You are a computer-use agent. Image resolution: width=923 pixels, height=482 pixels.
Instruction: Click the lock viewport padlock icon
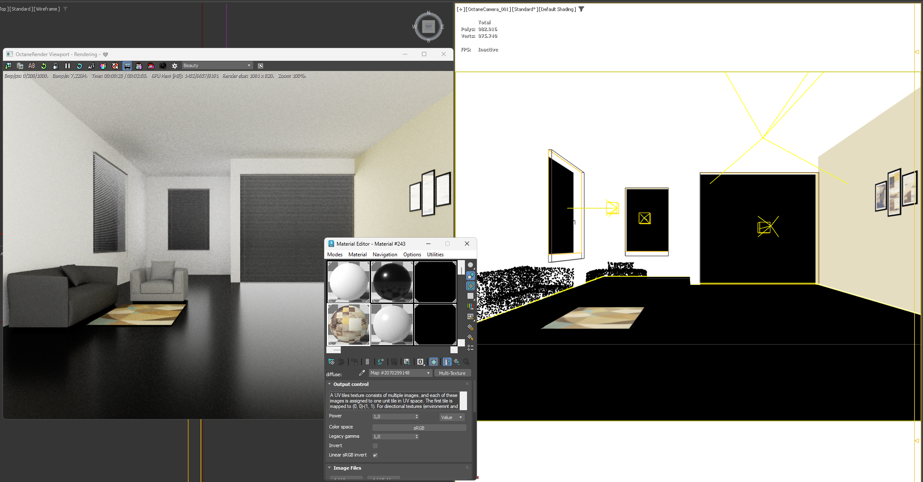[x=56, y=66]
